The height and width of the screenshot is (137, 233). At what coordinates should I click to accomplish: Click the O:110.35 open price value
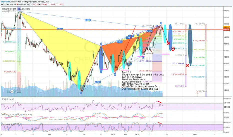[34, 4]
